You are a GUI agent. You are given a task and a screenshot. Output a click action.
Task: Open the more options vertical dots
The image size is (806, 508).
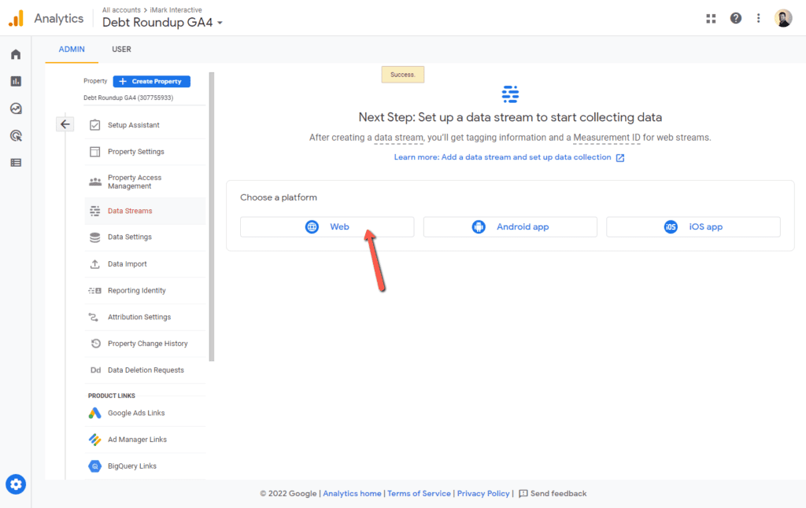click(758, 19)
